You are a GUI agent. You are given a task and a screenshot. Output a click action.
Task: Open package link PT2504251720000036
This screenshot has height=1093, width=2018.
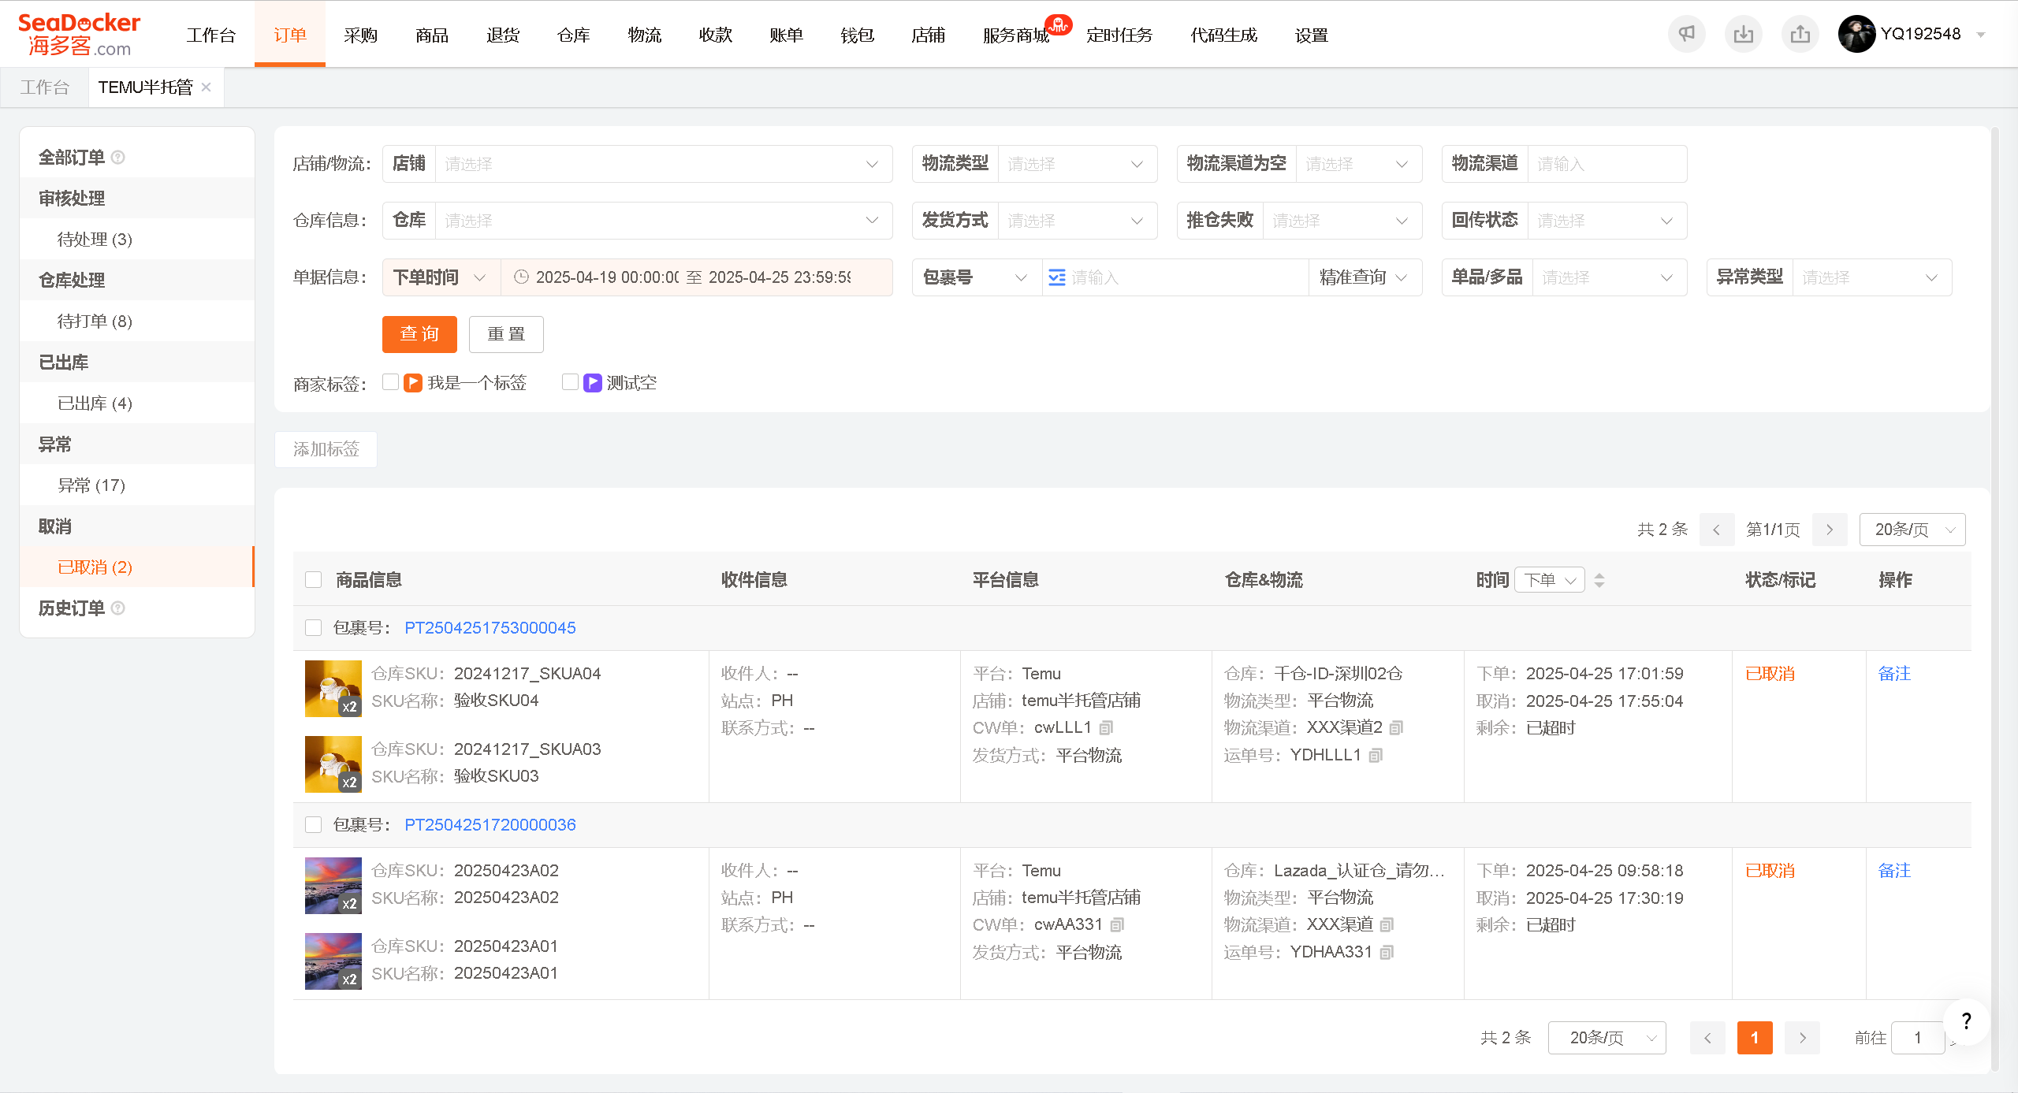[490, 825]
